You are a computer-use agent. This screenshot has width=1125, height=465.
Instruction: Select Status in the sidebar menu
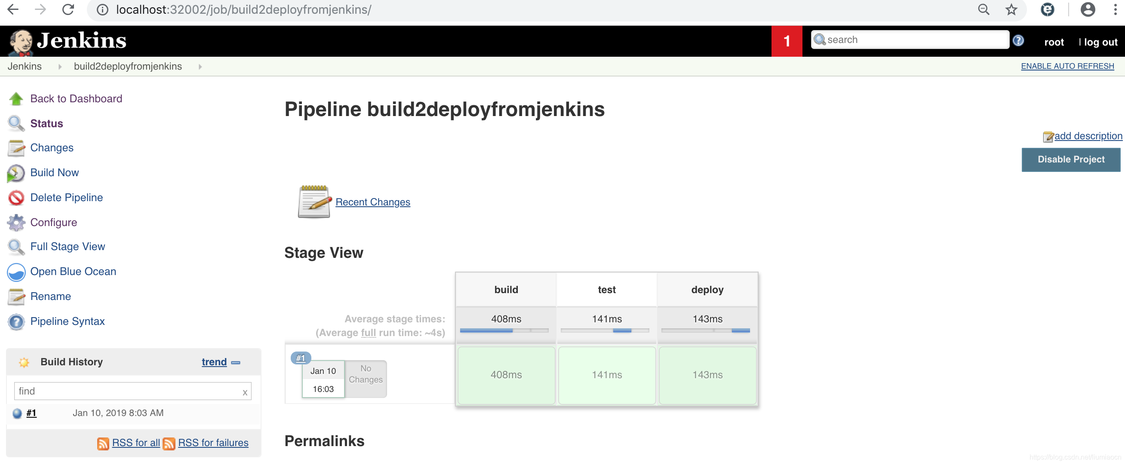tap(46, 124)
